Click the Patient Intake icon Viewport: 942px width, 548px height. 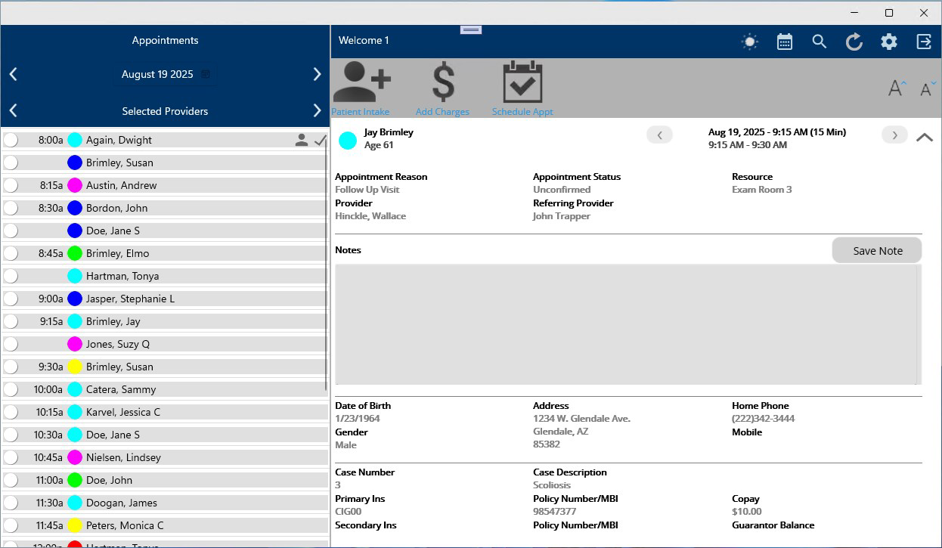tap(361, 82)
